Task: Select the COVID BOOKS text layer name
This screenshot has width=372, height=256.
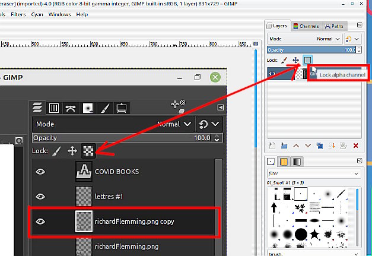Action: tap(117, 172)
